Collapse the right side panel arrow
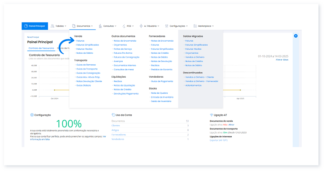This screenshot has height=171, width=324. [296, 36]
